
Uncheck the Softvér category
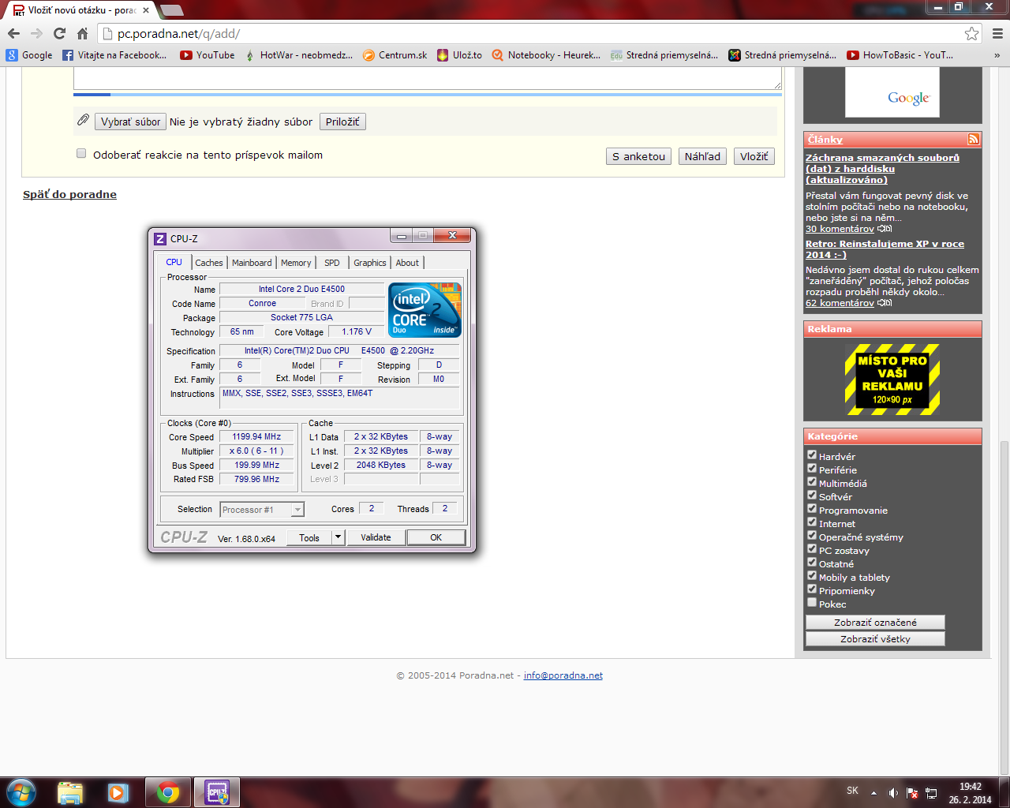tap(811, 495)
